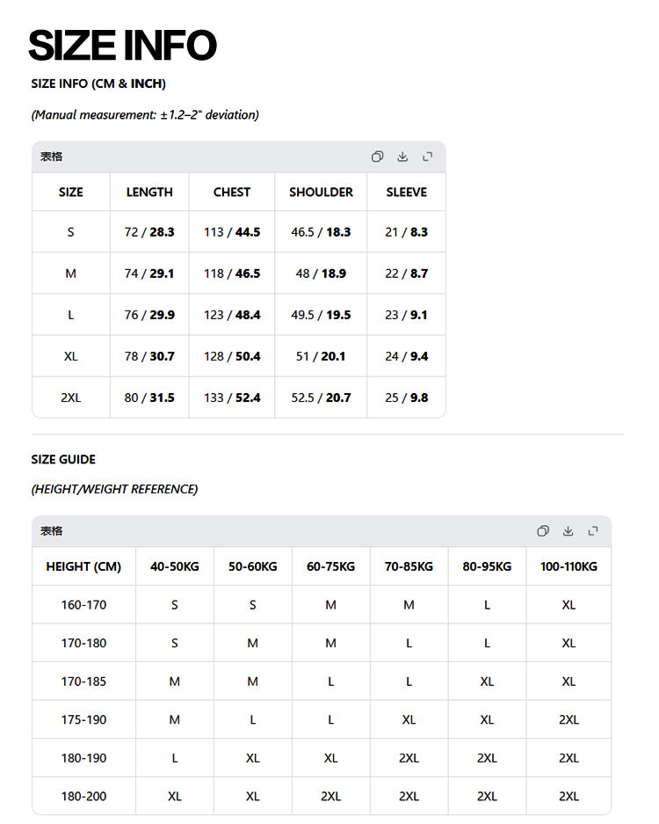This screenshot has width=659, height=824.
Task: Select the 2XL row size cell
Action: (x=71, y=397)
